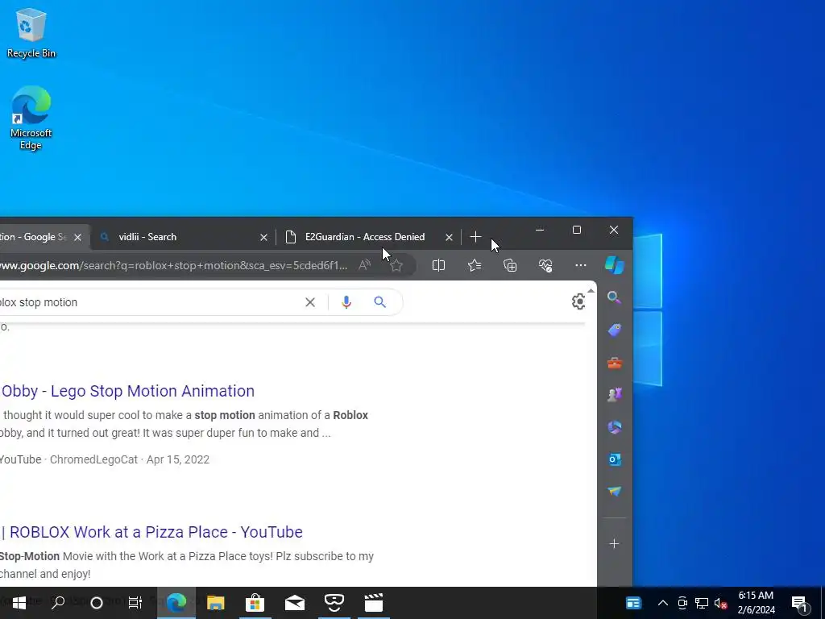Add this page to favorites star
Image resolution: width=825 pixels, height=619 pixels.
[396, 265]
